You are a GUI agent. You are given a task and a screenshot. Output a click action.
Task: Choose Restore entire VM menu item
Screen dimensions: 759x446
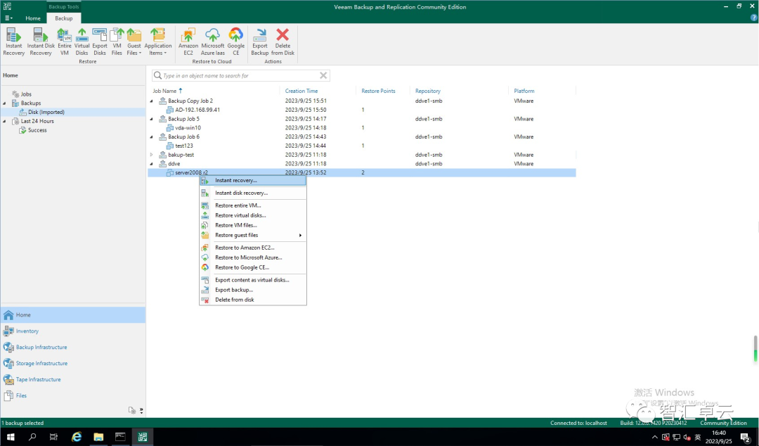pyautogui.click(x=253, y=205)
